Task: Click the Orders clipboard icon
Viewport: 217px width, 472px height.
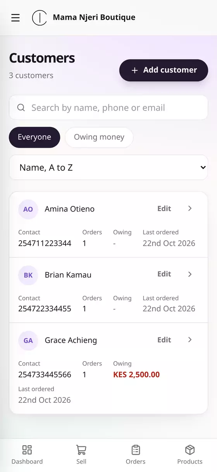Action: [x=136, y=450]
